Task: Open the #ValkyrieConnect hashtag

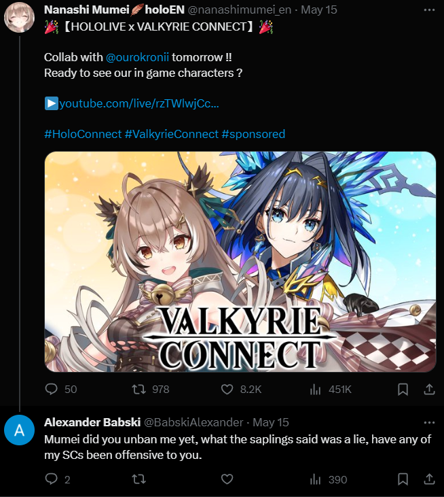Action: [172, 134]
